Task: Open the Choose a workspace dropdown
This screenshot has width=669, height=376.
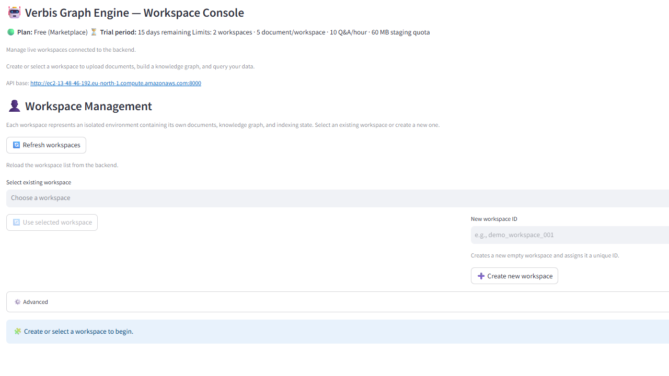Action: [x=338, y=198]
